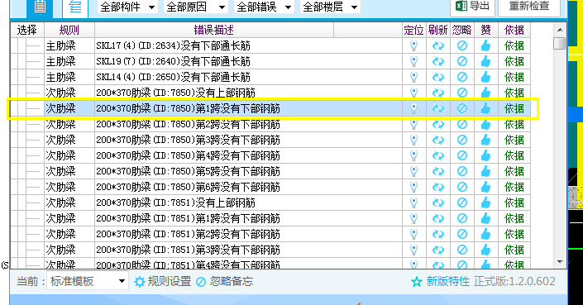The width and height of the screenshot is (583, 305).
Task: Refresh the SKL14(4) ID:2650 row
Action: (438, 77)
